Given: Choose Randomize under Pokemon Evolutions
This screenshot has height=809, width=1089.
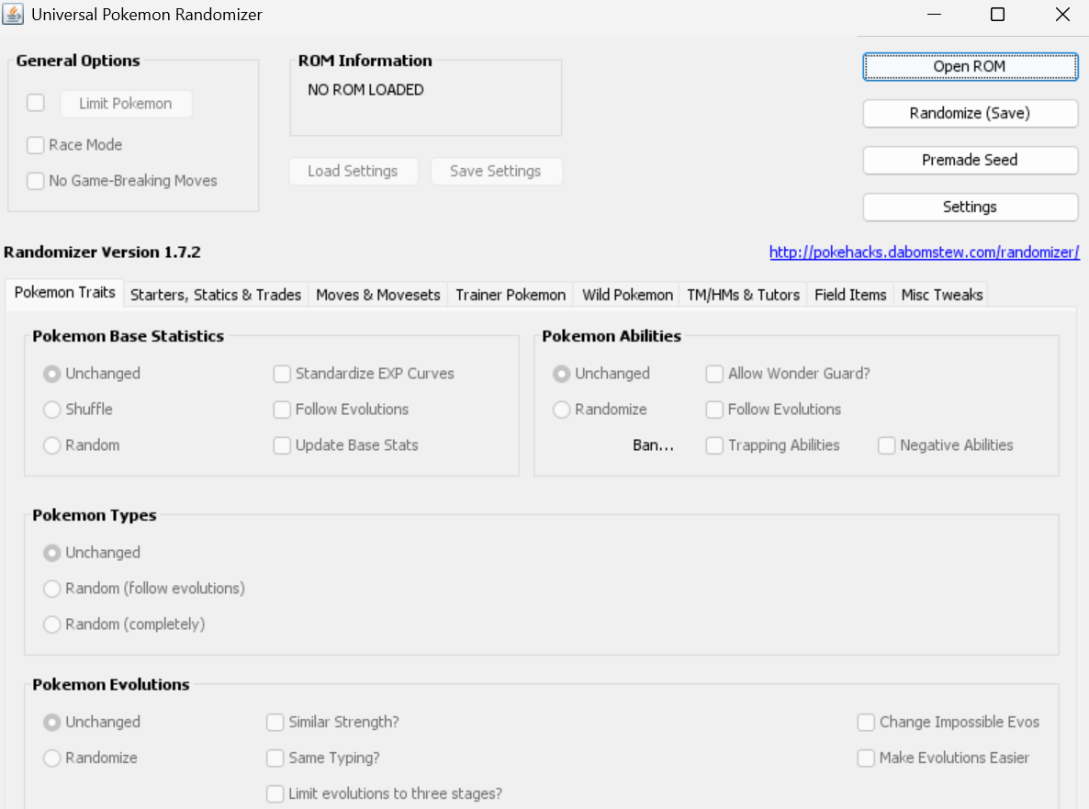Looking at the screenshot, I should pyautogui.click(x=52, y=758).
